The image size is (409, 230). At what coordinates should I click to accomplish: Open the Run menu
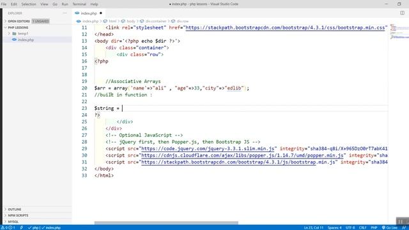(x=65, y=4)
